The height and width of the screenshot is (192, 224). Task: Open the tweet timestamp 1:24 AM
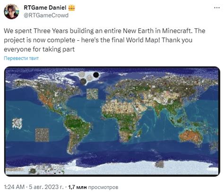pos(14,187)
